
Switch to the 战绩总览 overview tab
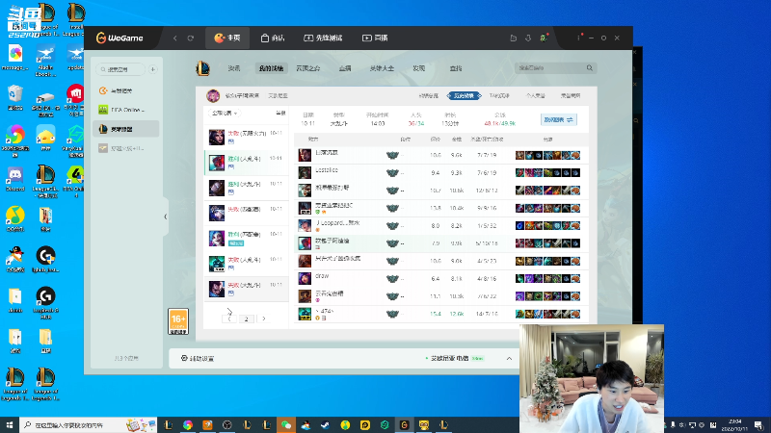click(x=428, y=95)
